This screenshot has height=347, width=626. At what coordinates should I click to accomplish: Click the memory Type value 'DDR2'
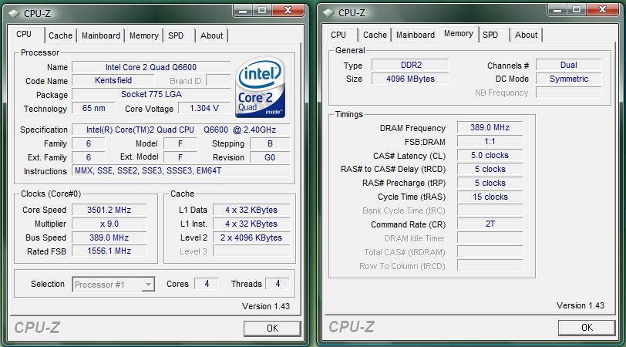[x=410, y=65]
